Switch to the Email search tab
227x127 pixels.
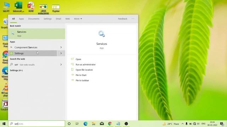tap(59, 19)
